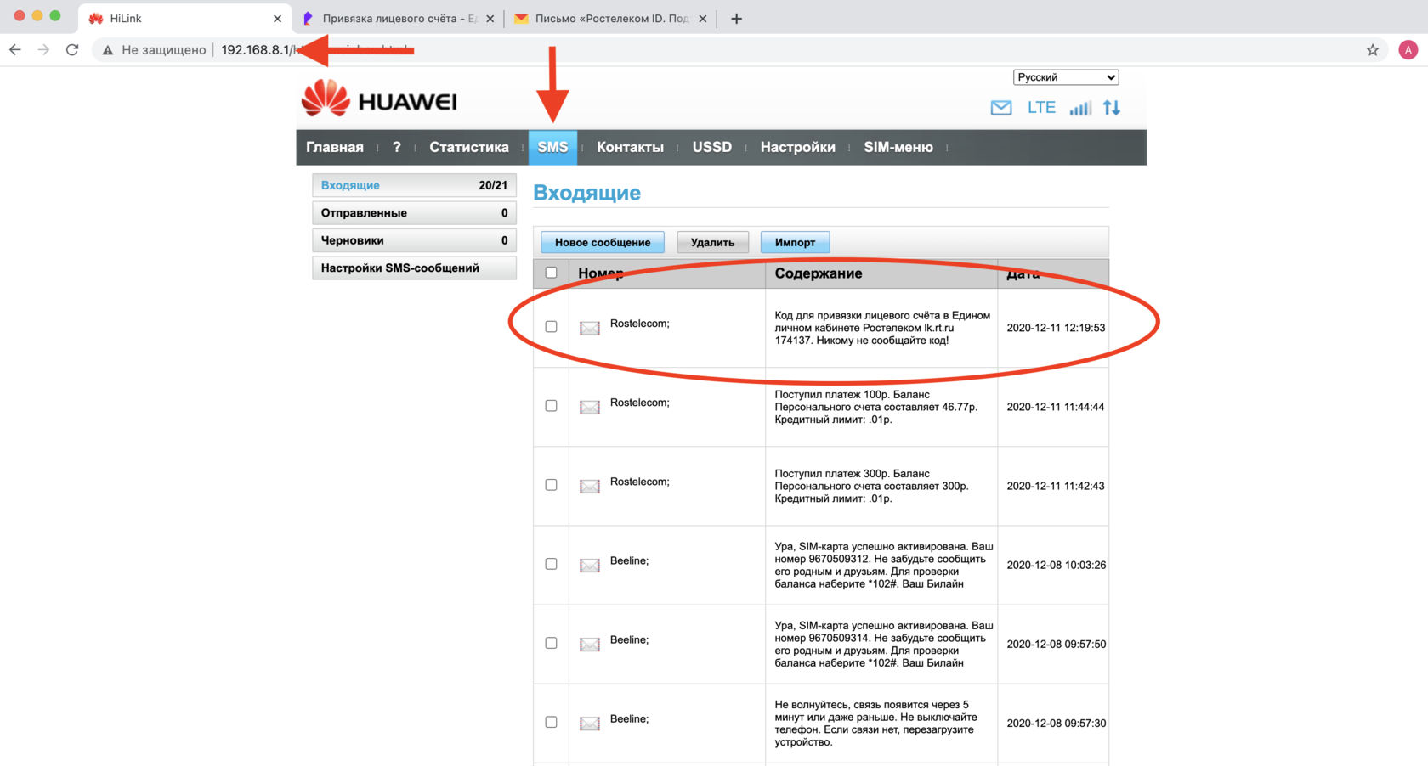Bookmark page with the star icon
The height and width of the screenshot is (766, 1428).
pos(1373,50)
